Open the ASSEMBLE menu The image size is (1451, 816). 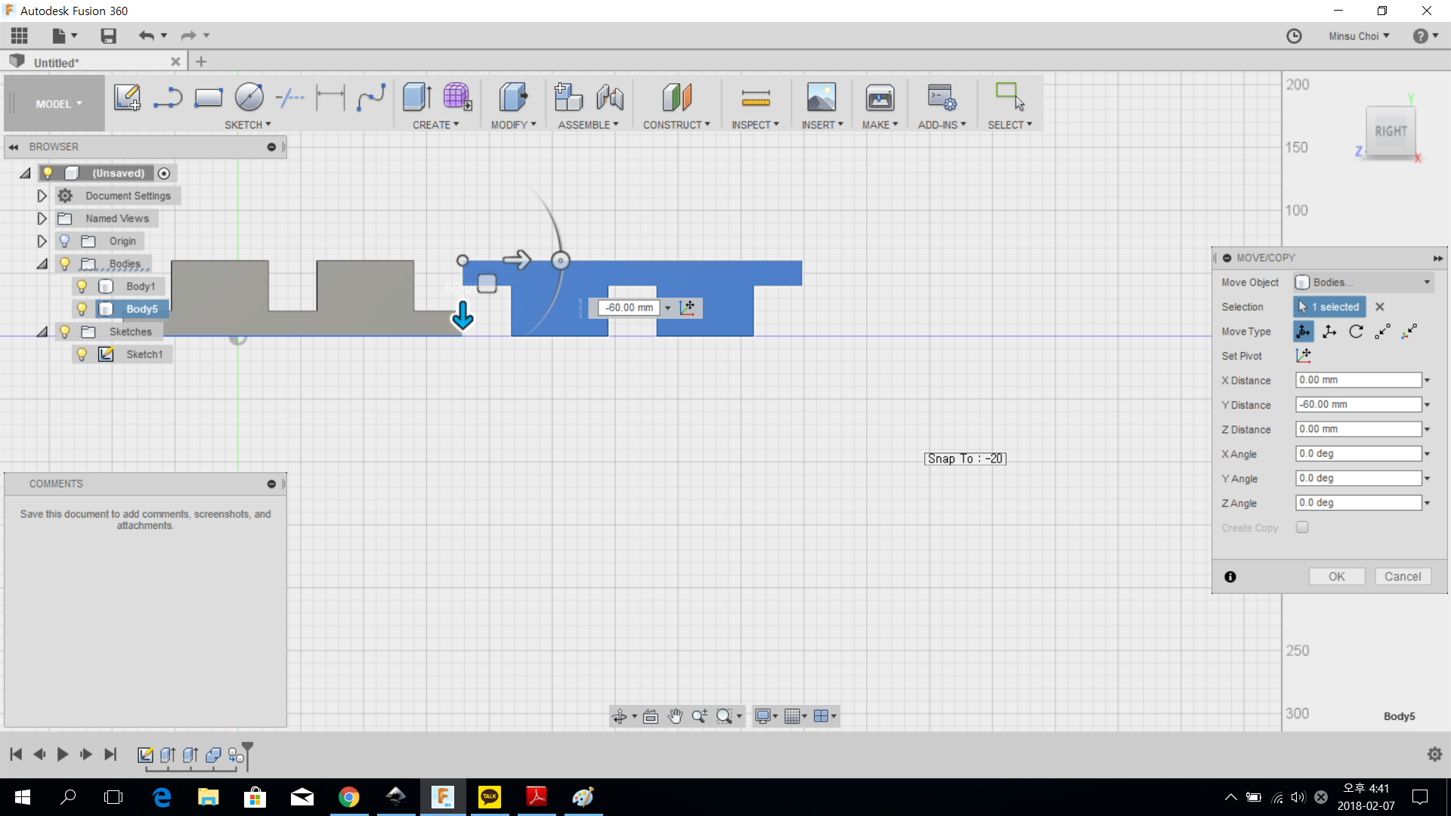[588, 125]
